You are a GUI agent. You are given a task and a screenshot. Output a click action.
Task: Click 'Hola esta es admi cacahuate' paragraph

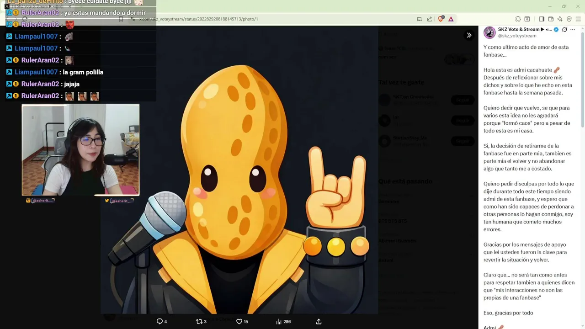[528, 81]
